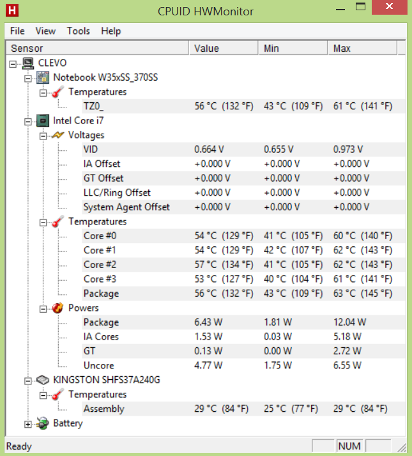
Task: Select the LLC/Ring Offset row
Action: [x=244, y=193]
